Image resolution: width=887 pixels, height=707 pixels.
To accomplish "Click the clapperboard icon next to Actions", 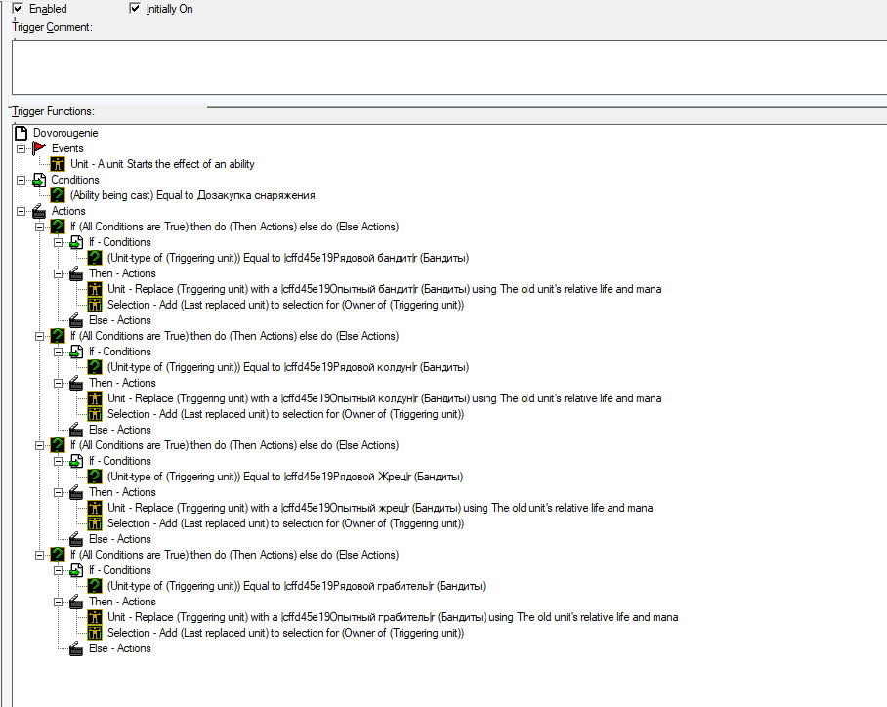I will click(39, 211).
